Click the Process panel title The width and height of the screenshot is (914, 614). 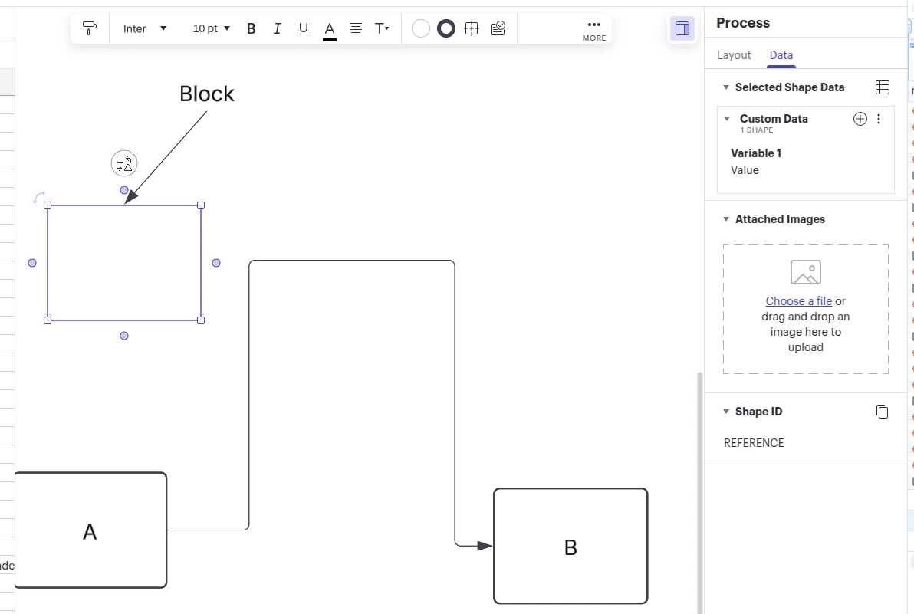(x=743, y=23)
